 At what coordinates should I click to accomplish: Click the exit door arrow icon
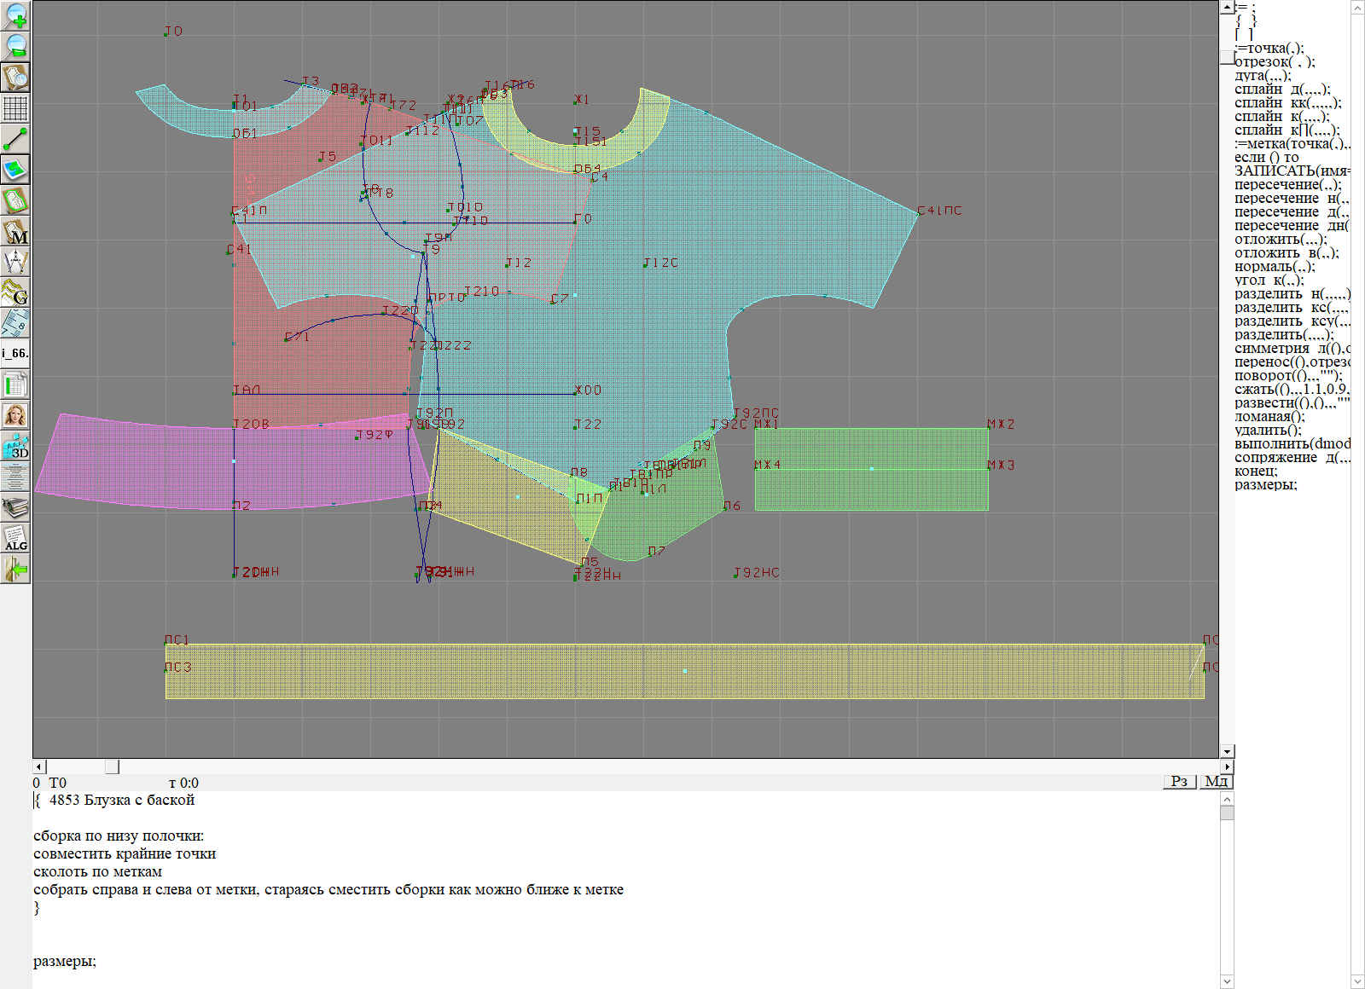click(x=15, y=569)
